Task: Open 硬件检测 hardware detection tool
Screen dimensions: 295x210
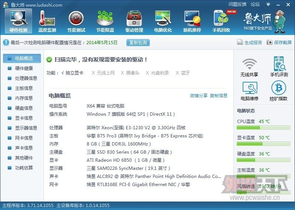Action: coord(18,21)
